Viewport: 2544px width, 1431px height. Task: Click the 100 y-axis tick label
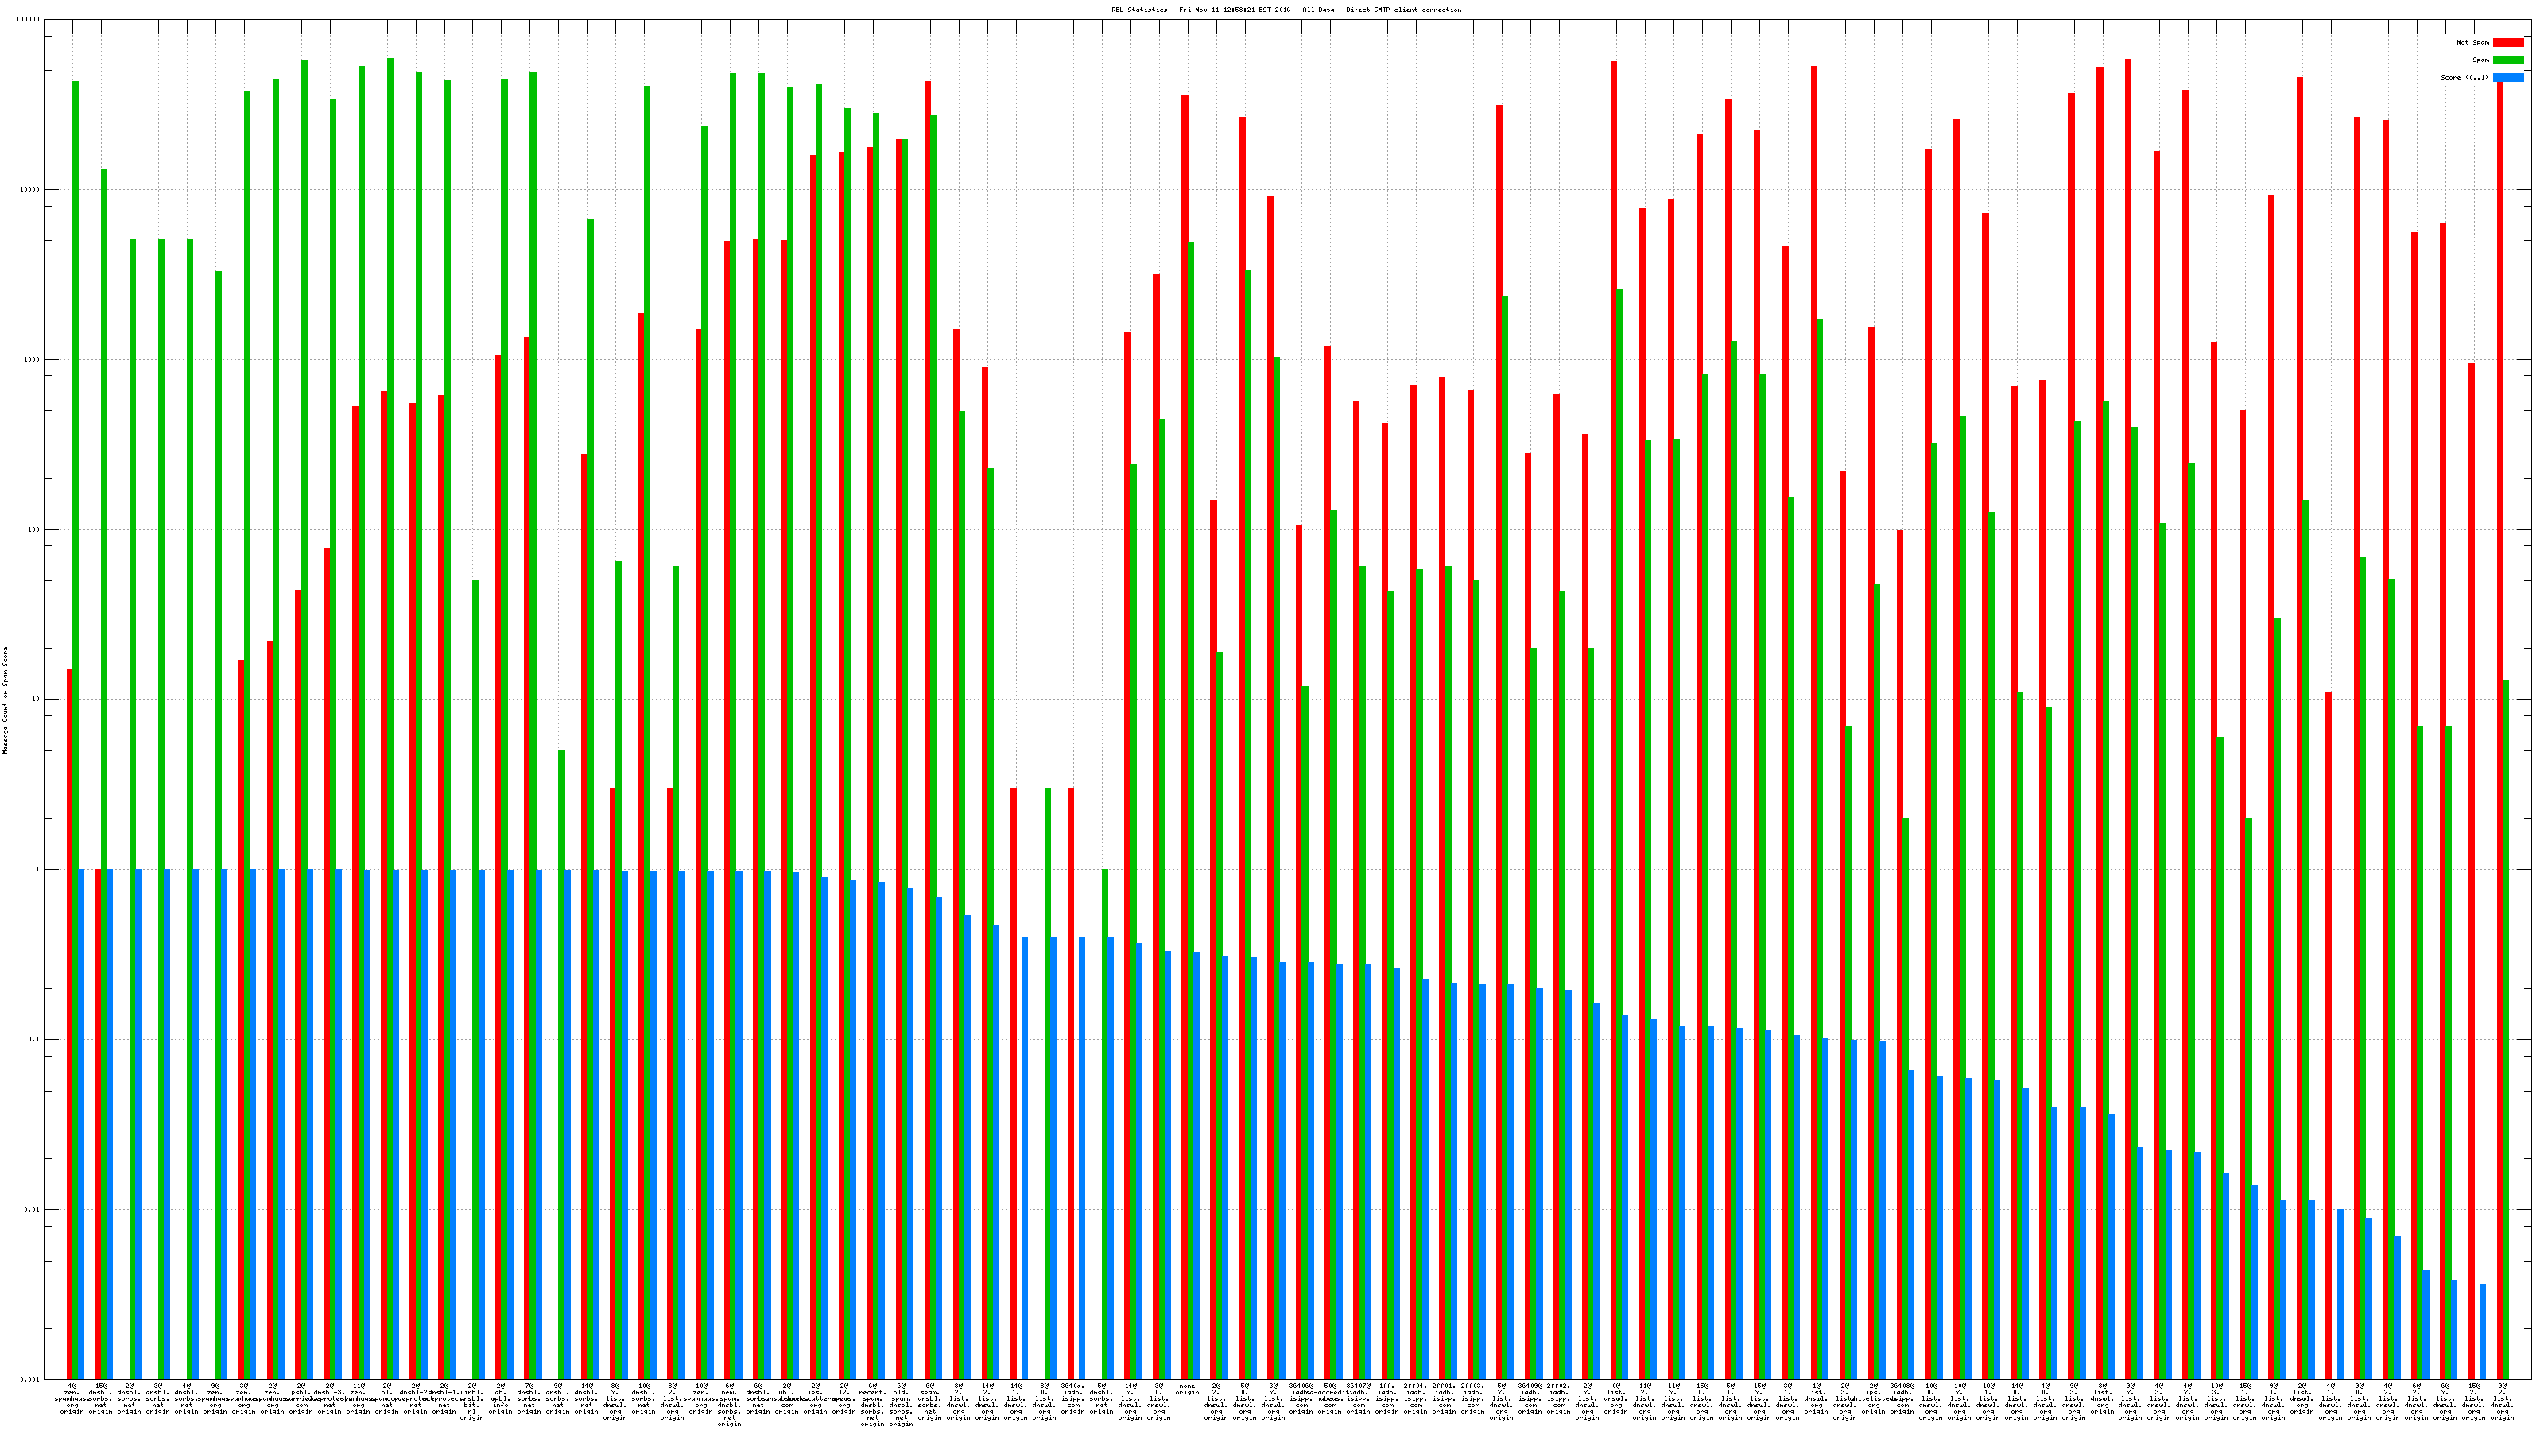pyautogui.click(x=33, y=530)
